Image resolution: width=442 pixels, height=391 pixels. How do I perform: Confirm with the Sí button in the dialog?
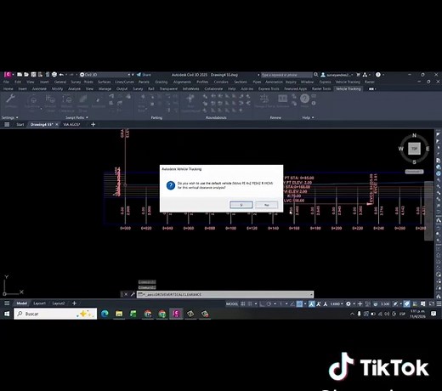coord(241,205)
